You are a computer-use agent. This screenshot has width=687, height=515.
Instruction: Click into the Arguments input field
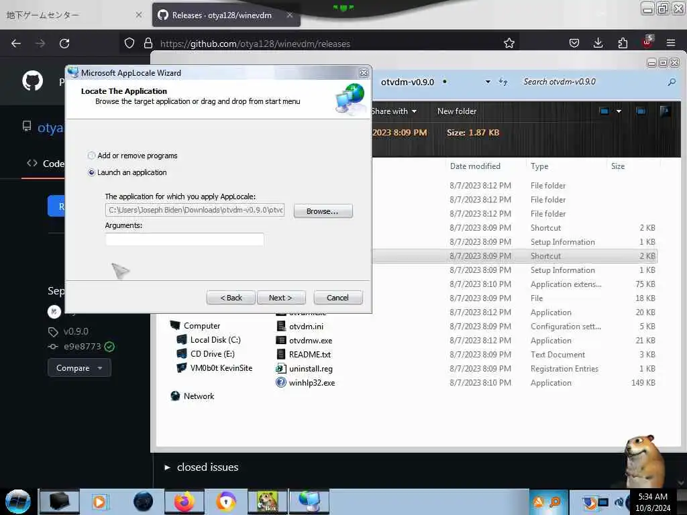point(184,239)
